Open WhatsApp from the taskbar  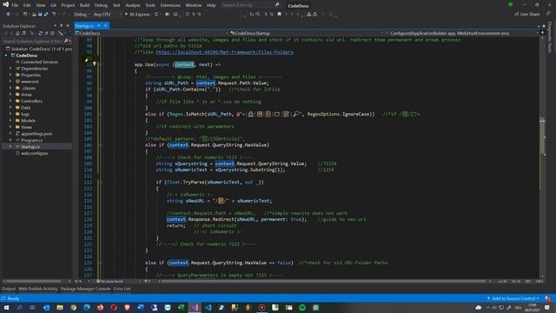click(x=315, y=308)
